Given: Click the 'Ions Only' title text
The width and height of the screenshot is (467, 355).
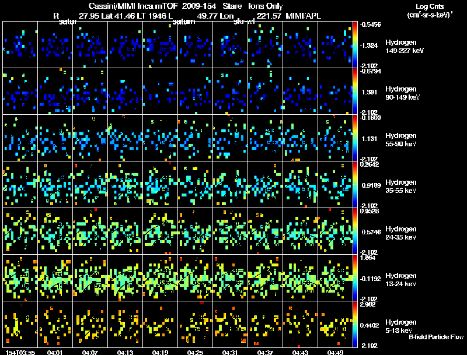Looking at the screenshot, I should [x=266, y=6].
